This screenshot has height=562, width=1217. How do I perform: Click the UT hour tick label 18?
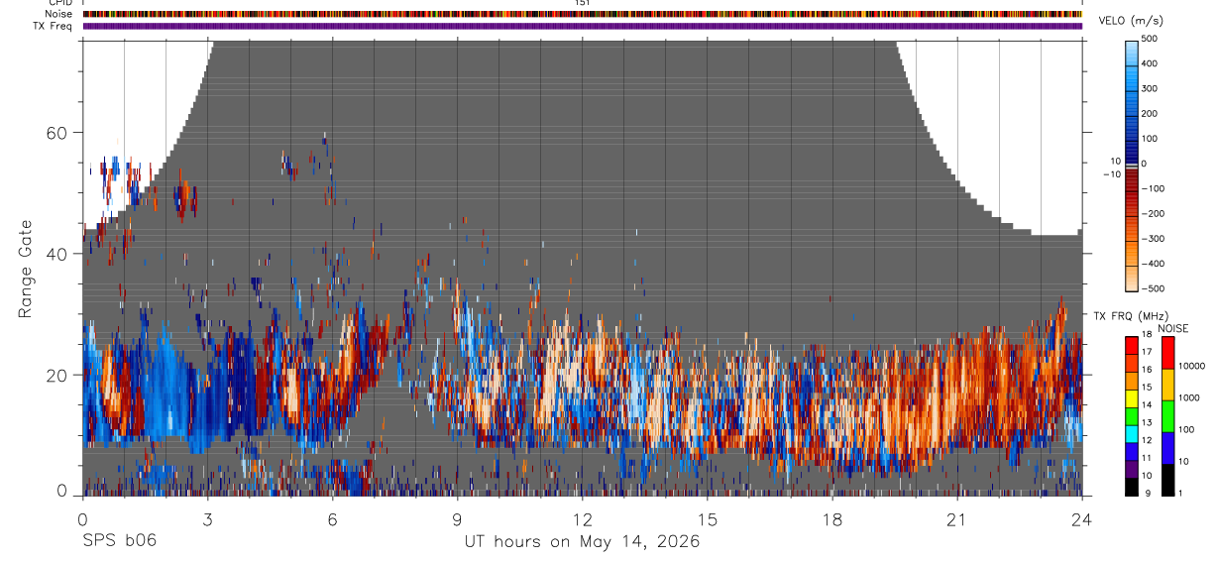(831, 518)
